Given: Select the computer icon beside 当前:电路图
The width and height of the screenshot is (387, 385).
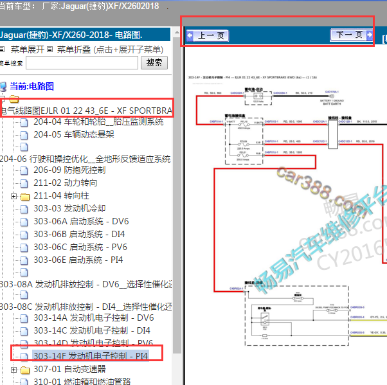Looking at the screenshot, I should [3, 87].
